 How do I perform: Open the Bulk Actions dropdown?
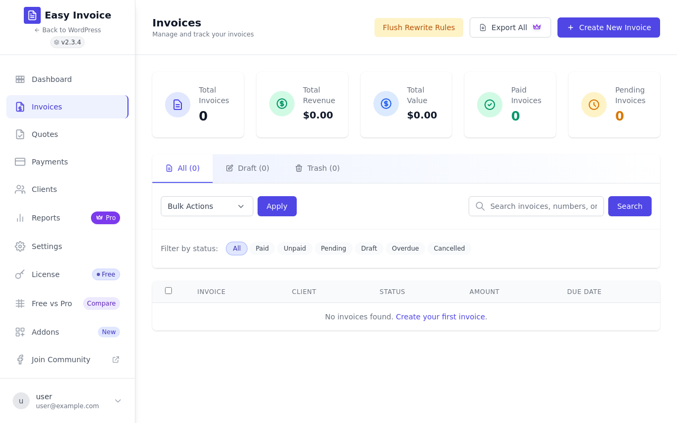(x=207, y=206)
